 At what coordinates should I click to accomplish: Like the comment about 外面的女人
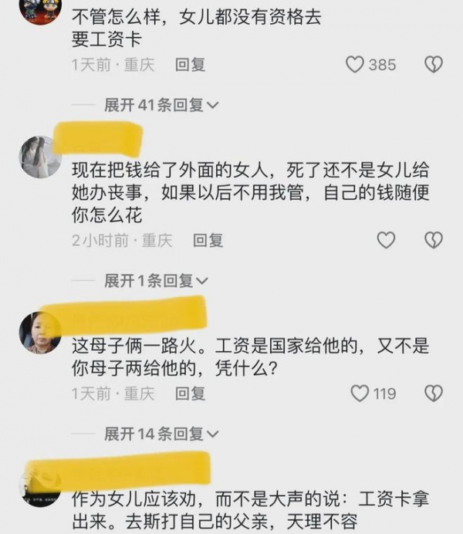click(x=386, y=240)
